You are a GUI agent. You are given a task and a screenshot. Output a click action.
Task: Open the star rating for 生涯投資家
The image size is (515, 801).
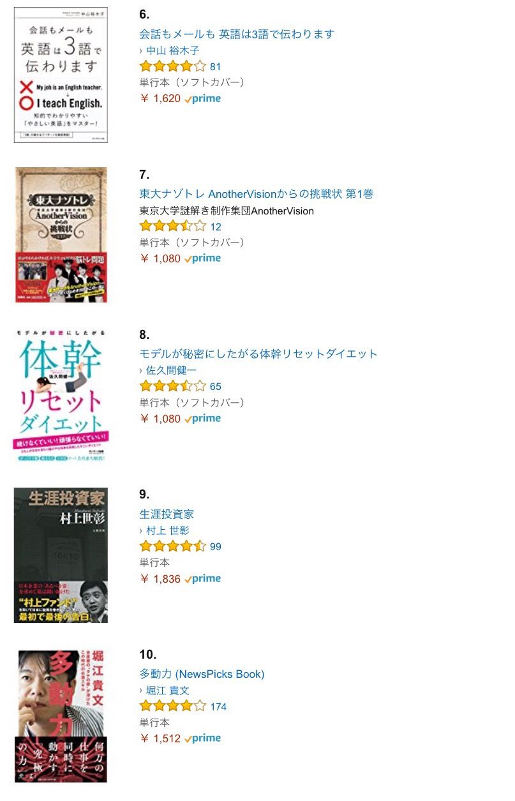coord(172,546)
